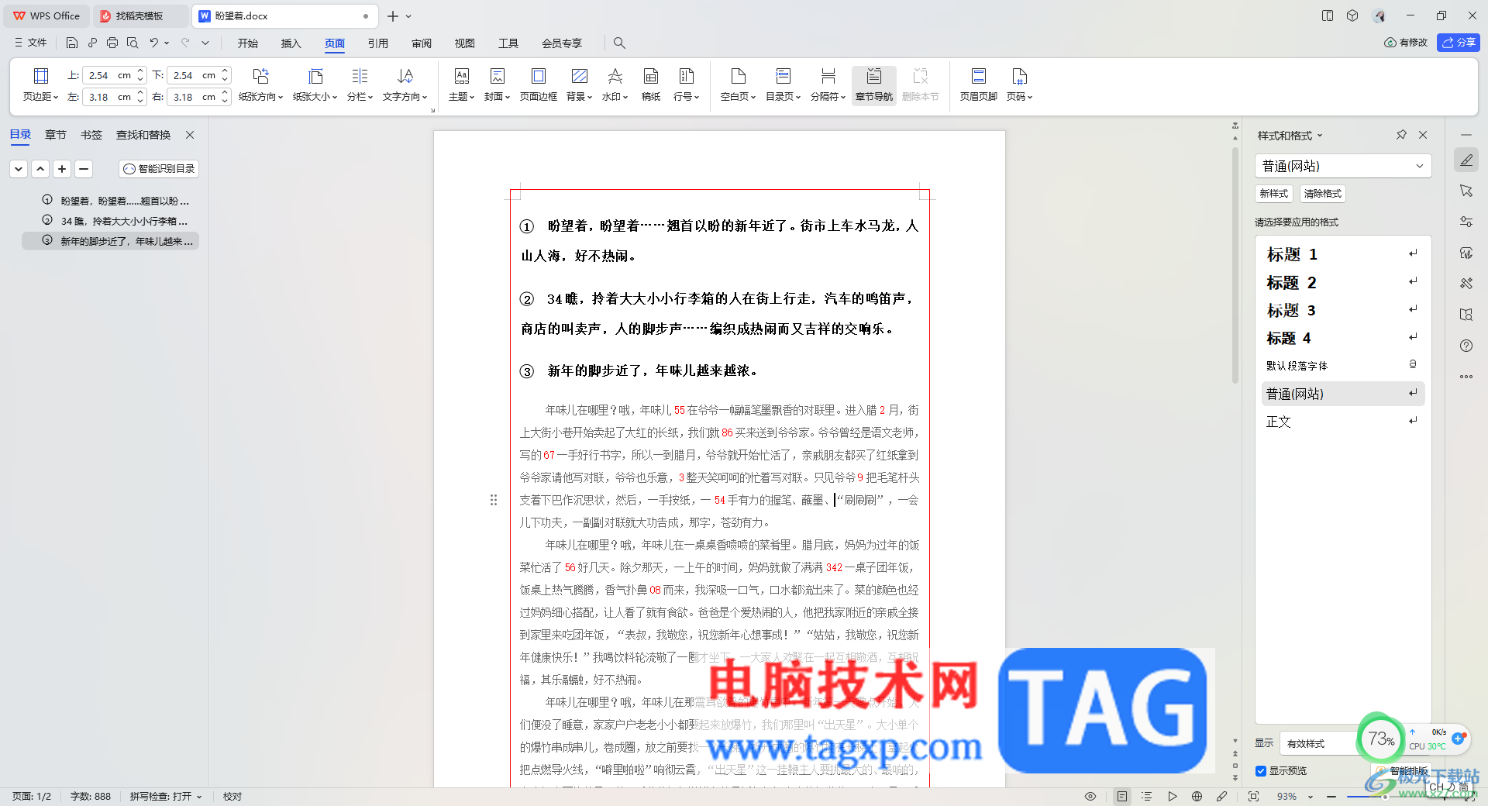Open the 水印 watermark tool

click(615, 84)
